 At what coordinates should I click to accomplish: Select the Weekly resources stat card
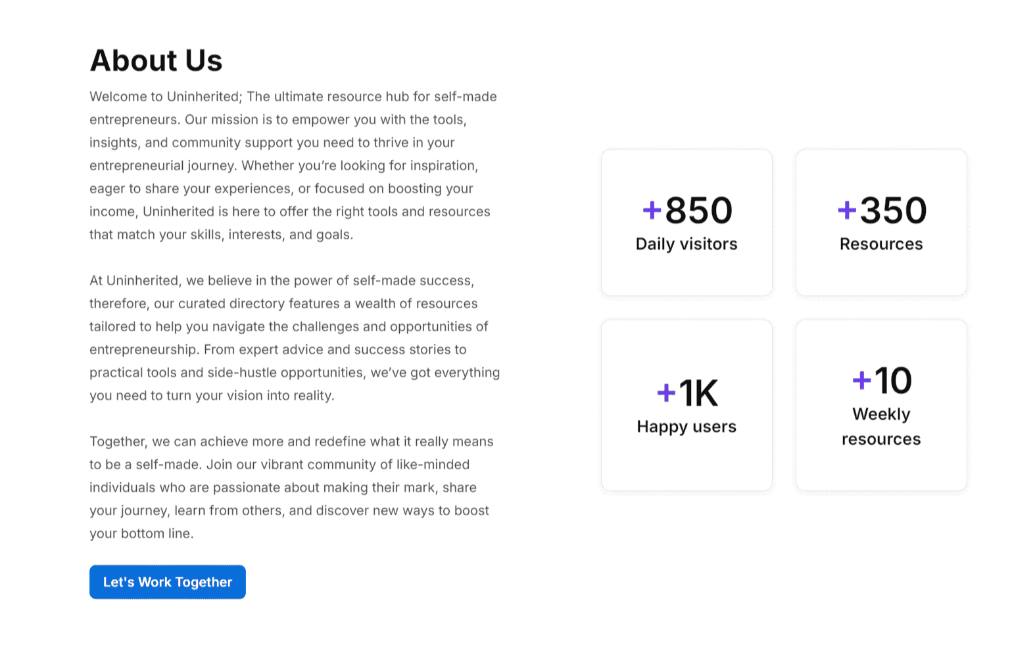coord(881,405)
